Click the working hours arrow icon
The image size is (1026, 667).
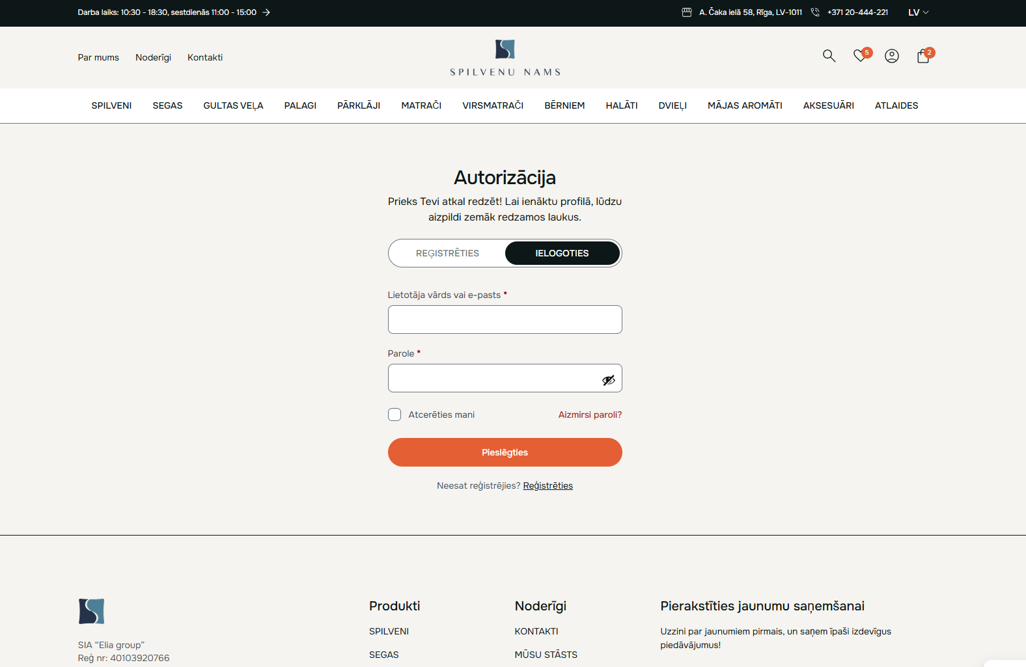pos(266,12)
